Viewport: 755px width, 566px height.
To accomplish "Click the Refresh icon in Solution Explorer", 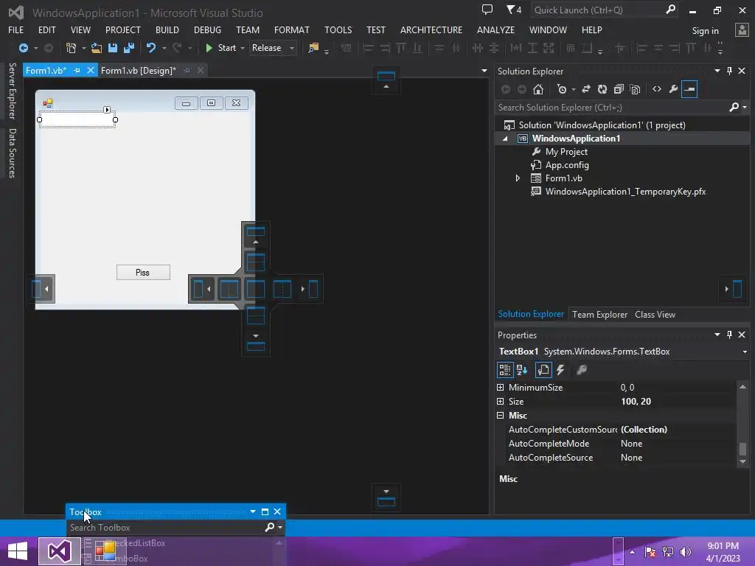I will click(x=602, y=89).
